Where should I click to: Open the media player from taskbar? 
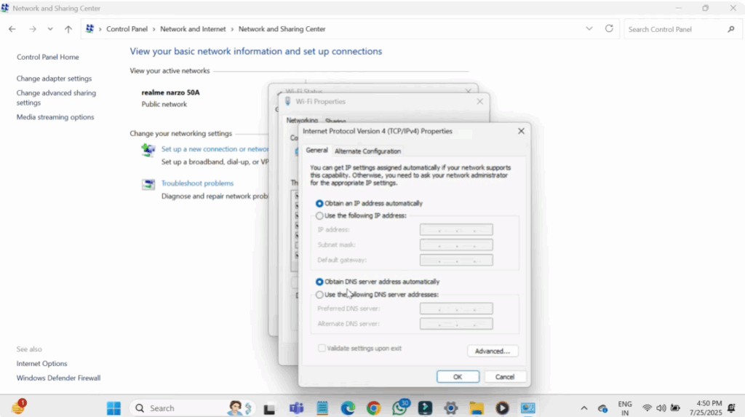click(x=502, y=408)
